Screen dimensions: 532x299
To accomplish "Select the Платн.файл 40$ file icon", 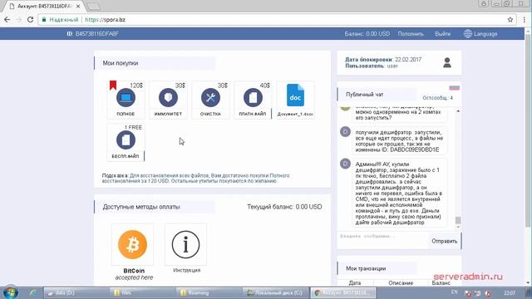I will click(253, 98).
